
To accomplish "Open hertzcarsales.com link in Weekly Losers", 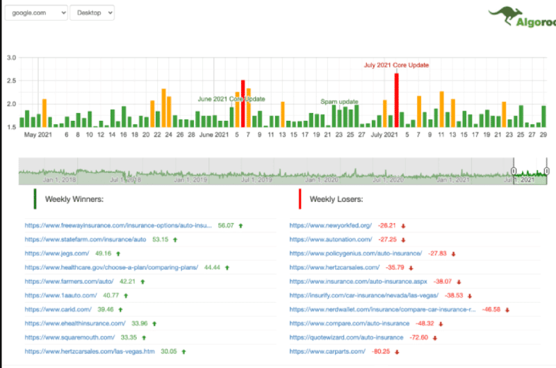I will point(334,267).
